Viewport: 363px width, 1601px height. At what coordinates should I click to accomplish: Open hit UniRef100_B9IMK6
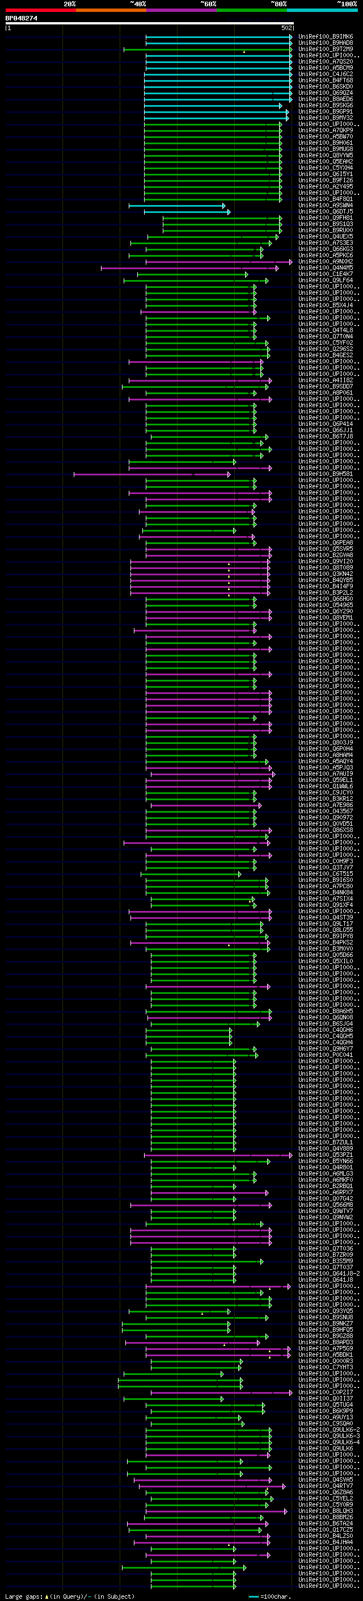click(326, 37)
